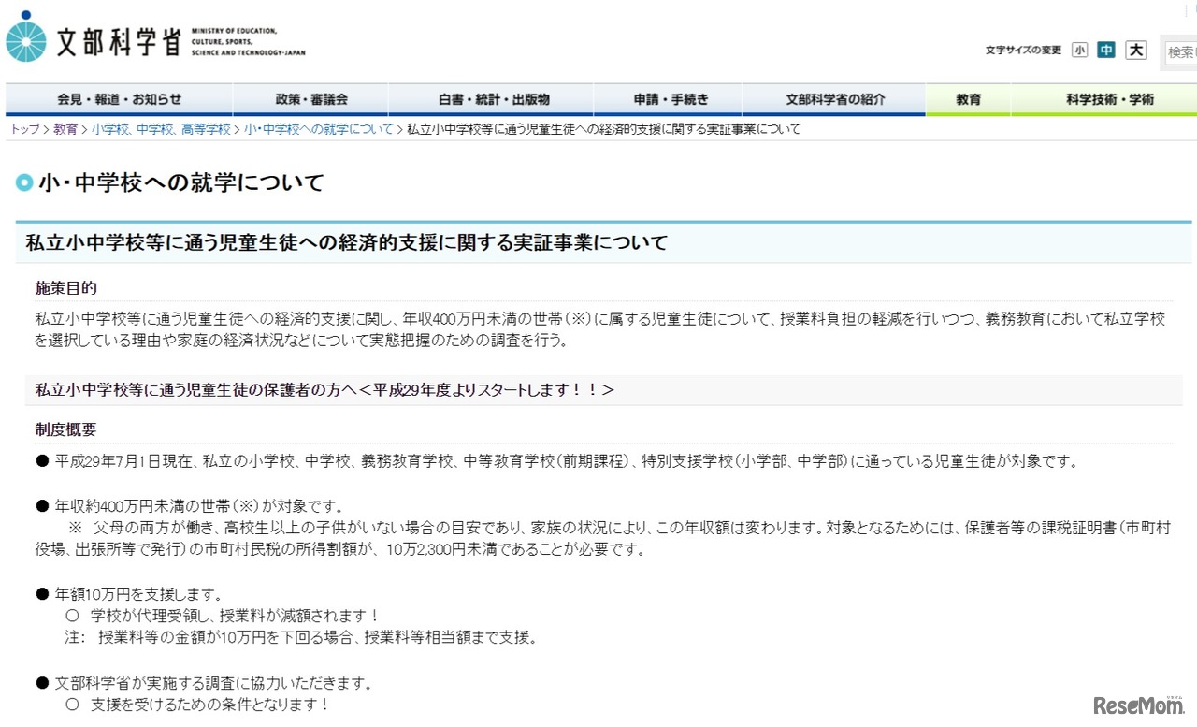Screen dimensions: 1197x727
Task: Open the 会見・報道・お知らせ menu
Action: pos(119,98)
